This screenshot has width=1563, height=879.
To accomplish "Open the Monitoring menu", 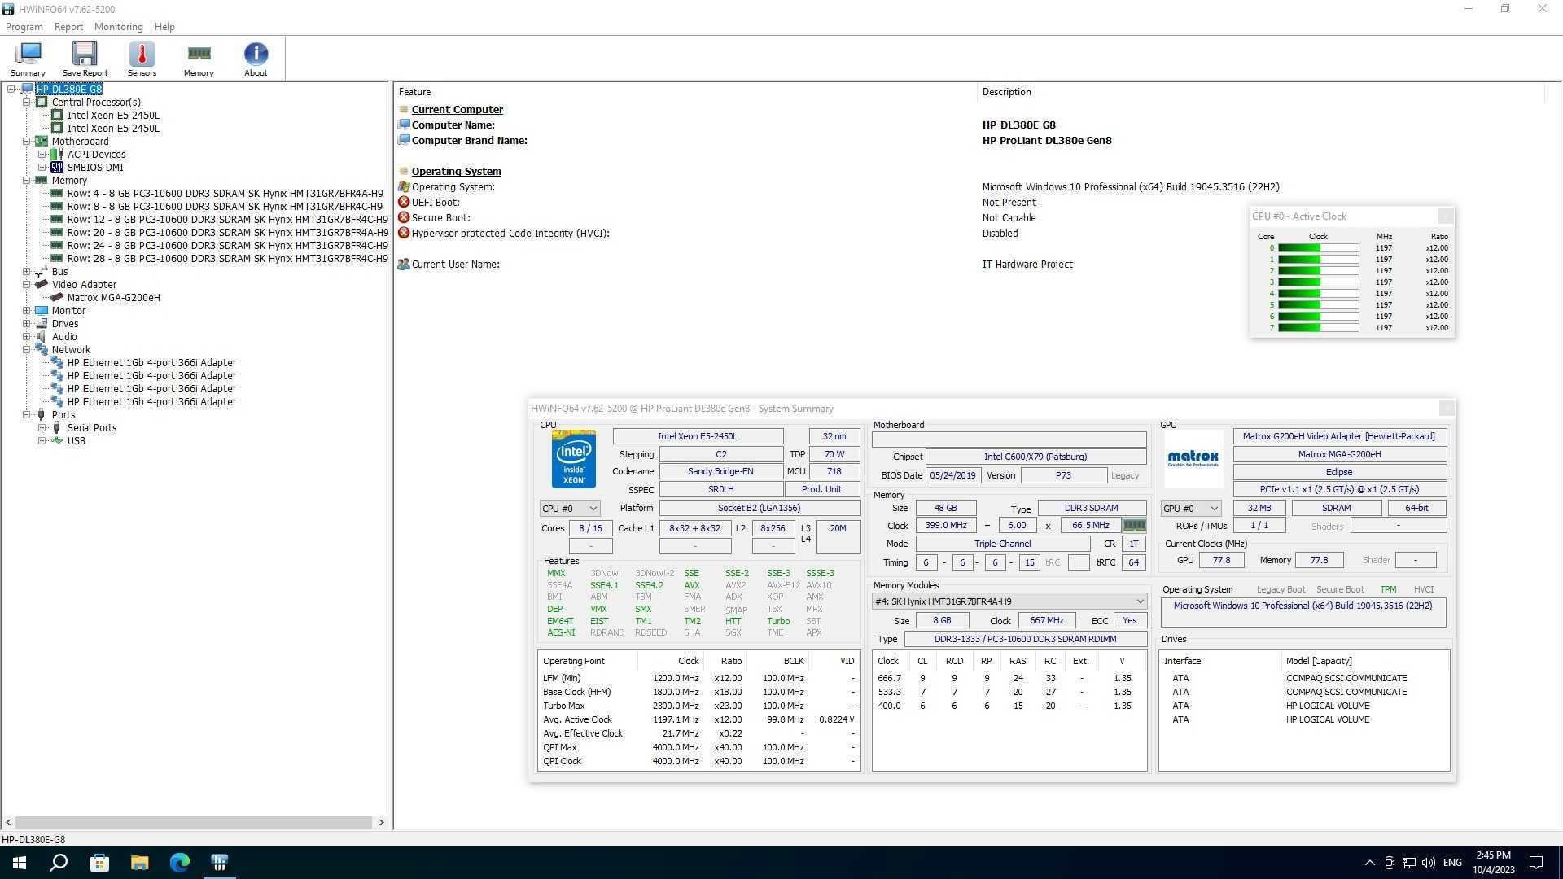I will tap(118, 27).
